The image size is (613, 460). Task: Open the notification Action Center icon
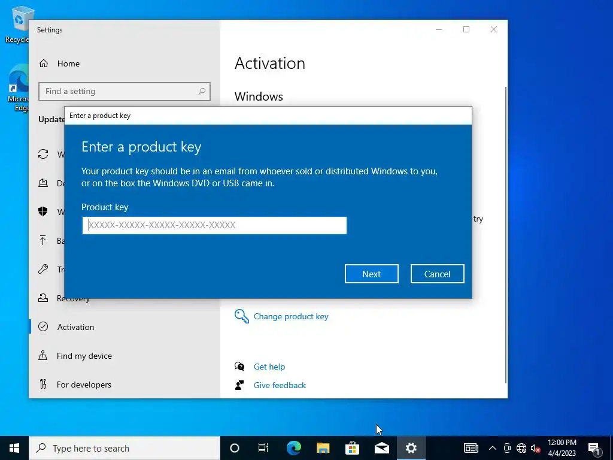[594, 448]
